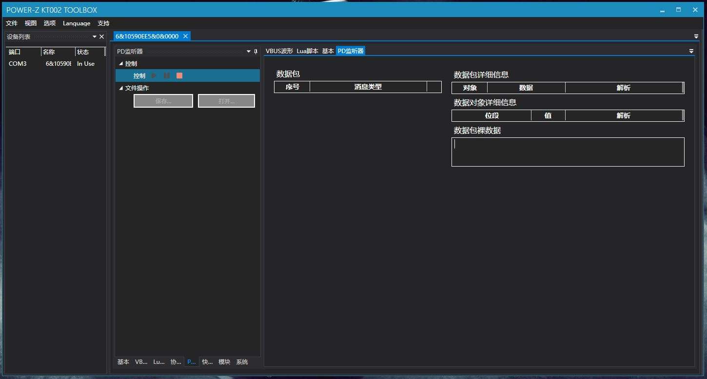Click the 保存... button
The height and width of the screenshot is (379, 707).
pos(163,101)
